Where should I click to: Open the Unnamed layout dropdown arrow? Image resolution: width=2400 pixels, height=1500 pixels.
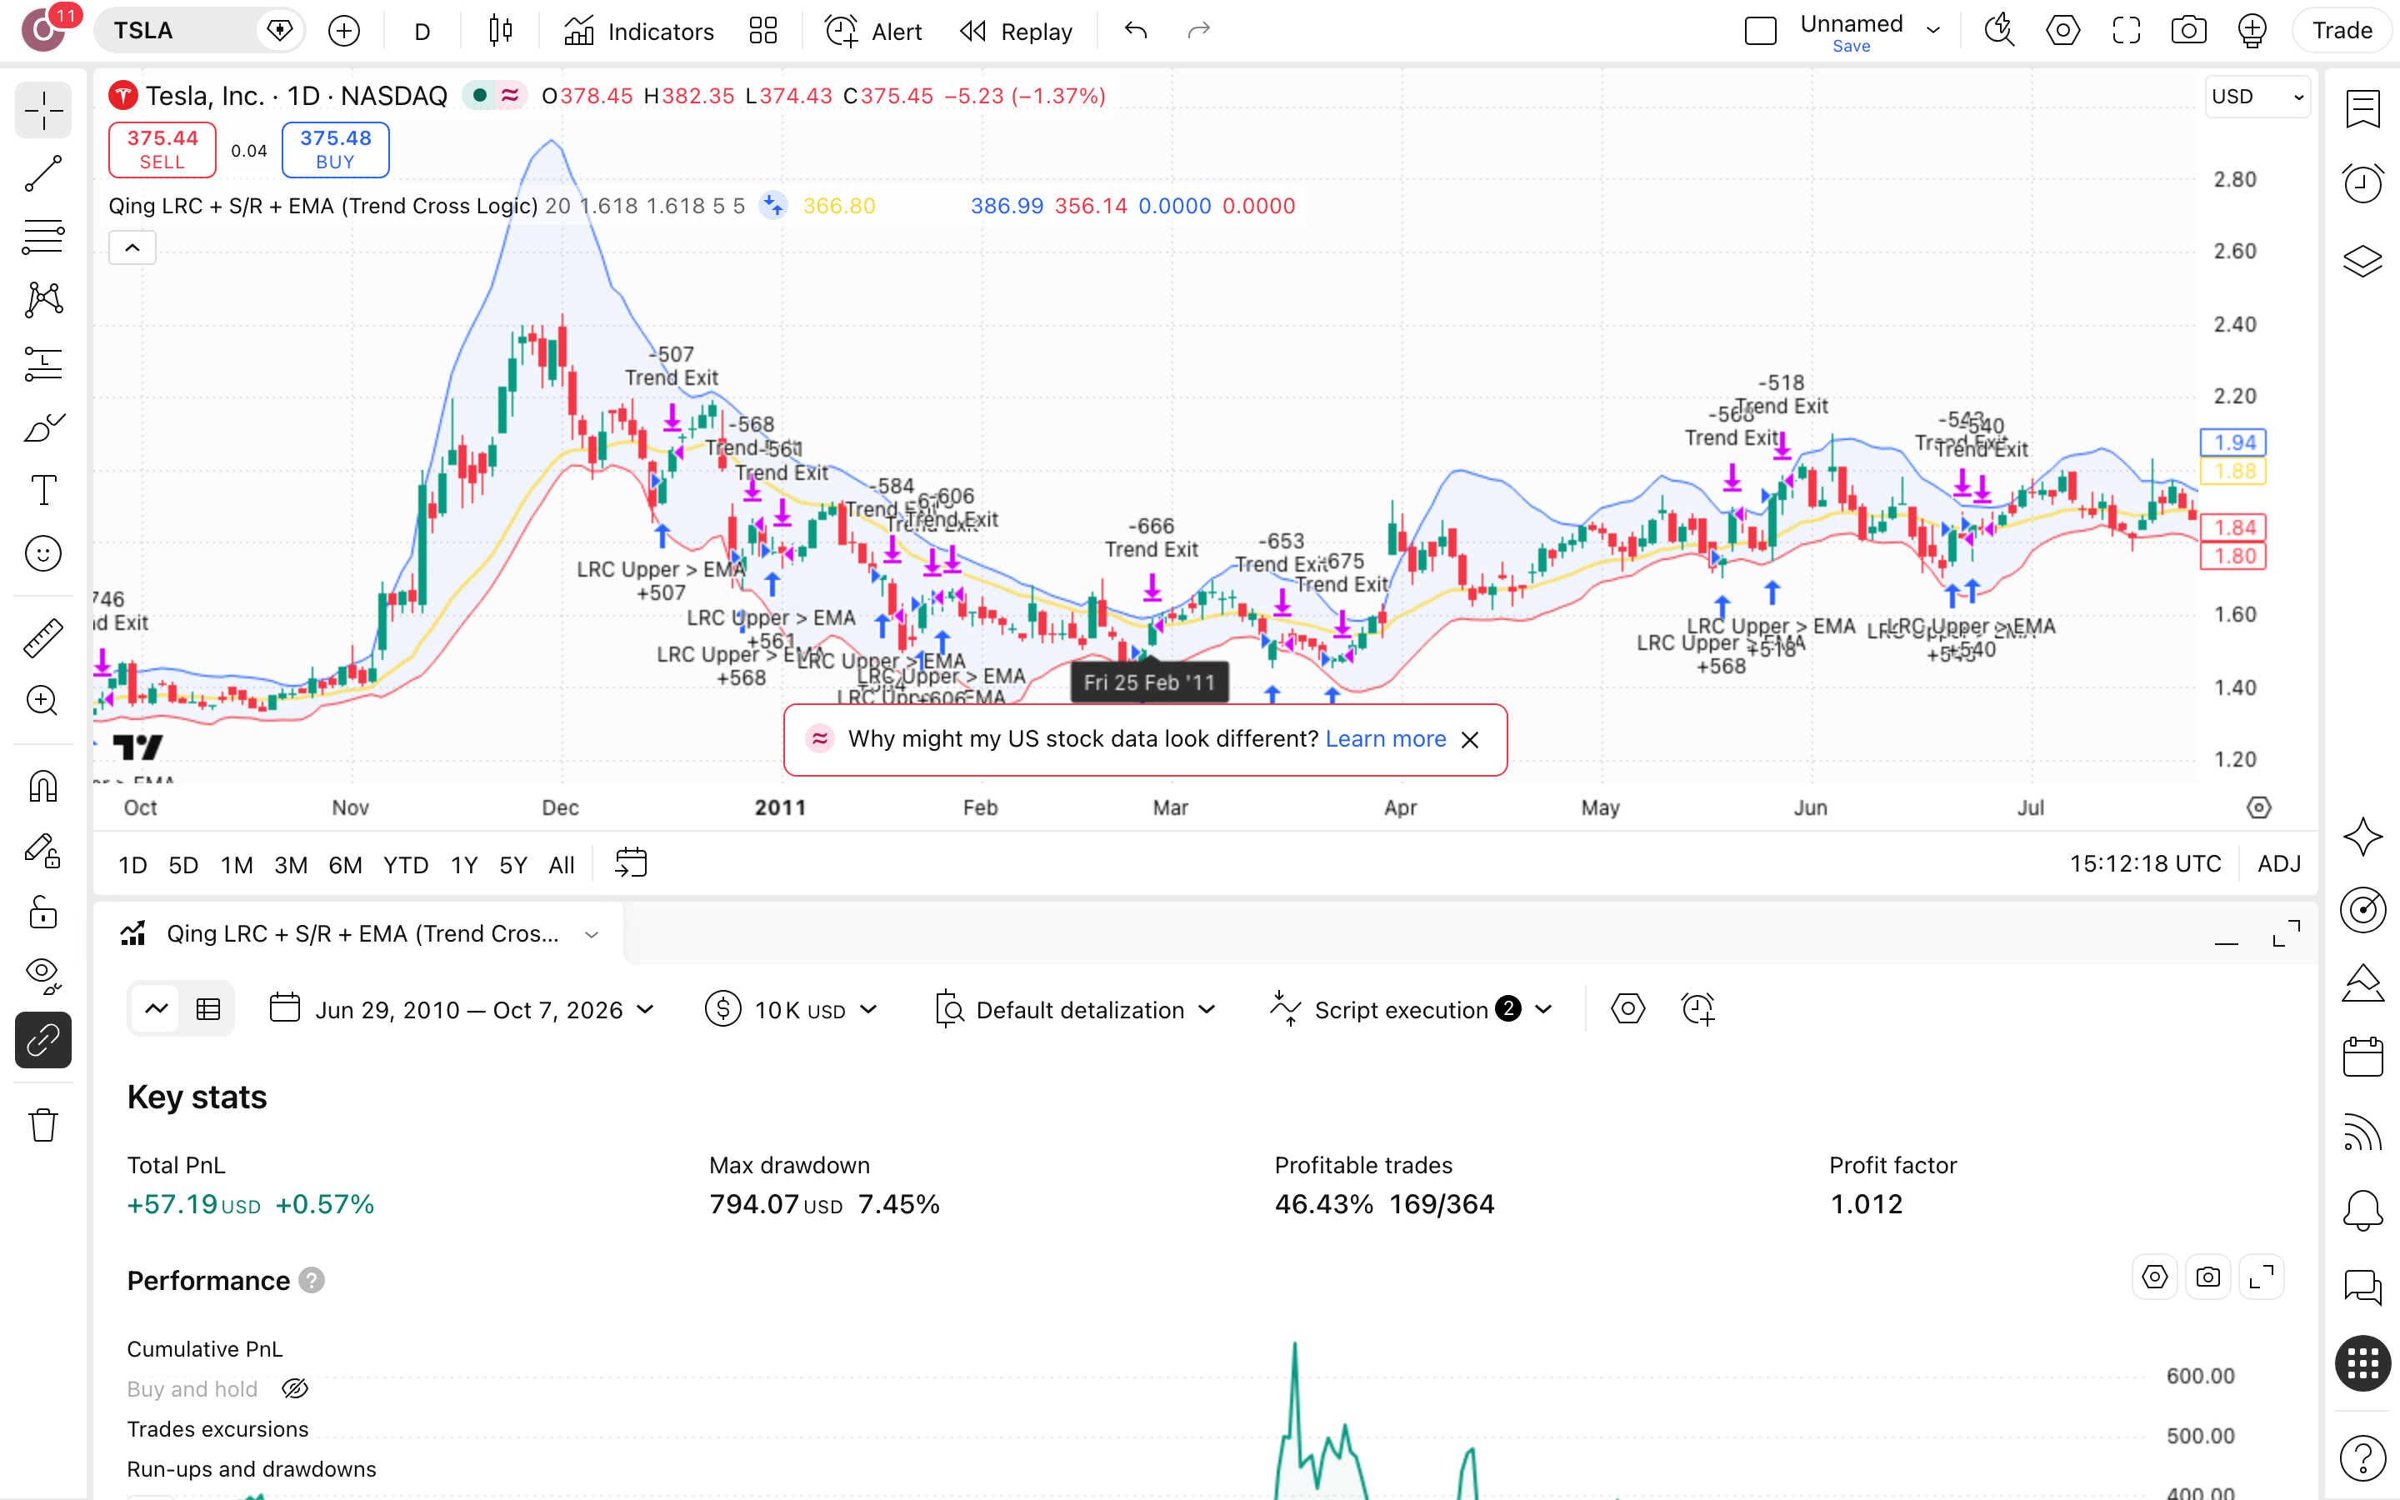1932,31
